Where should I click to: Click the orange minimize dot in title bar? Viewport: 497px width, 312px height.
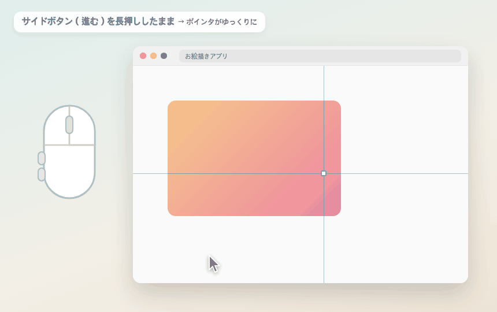(x=153, y=56)
